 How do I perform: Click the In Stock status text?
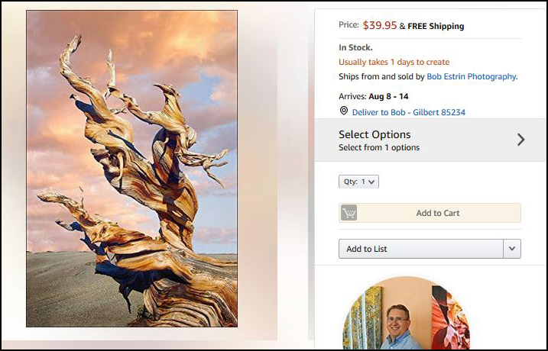355,47
